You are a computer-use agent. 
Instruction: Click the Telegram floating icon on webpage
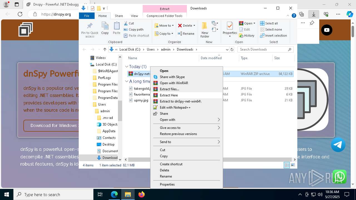point(338,144)
